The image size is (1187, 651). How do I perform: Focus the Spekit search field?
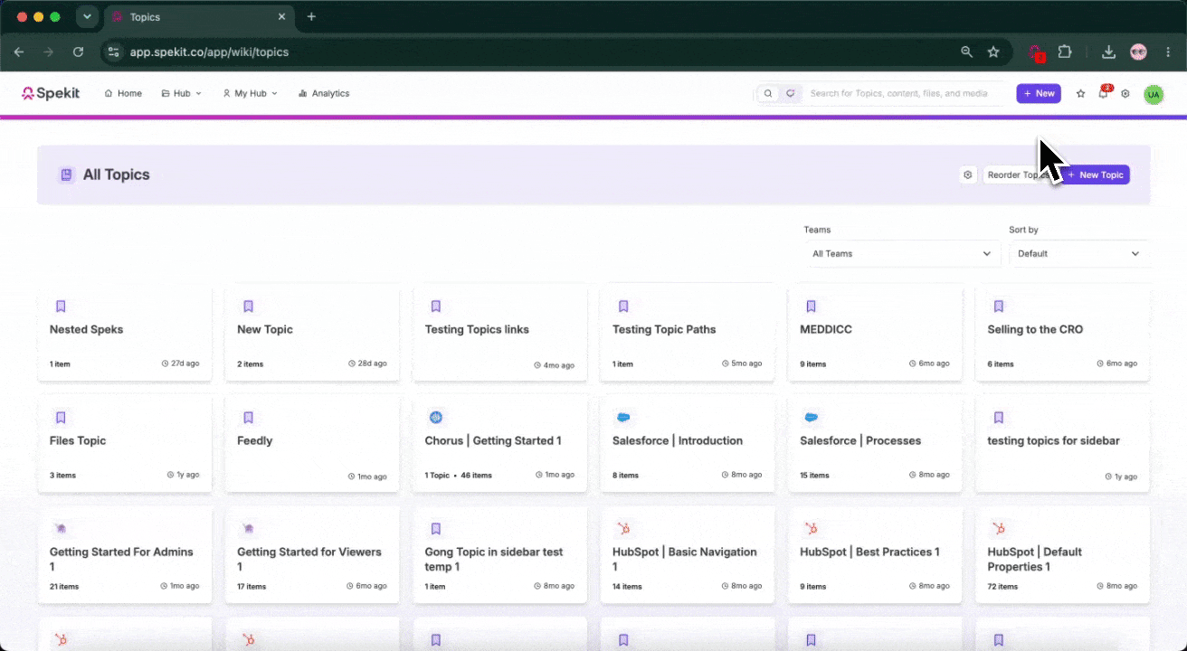pos(905,93)
